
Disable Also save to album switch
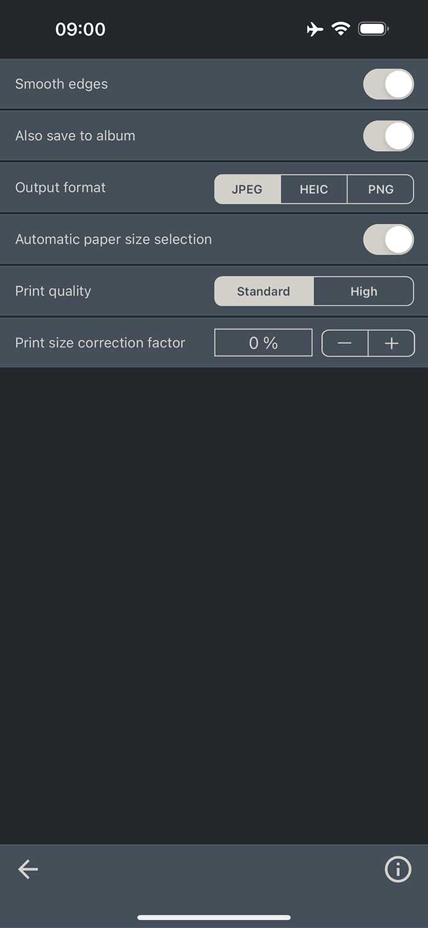click(x=388, y=136)
